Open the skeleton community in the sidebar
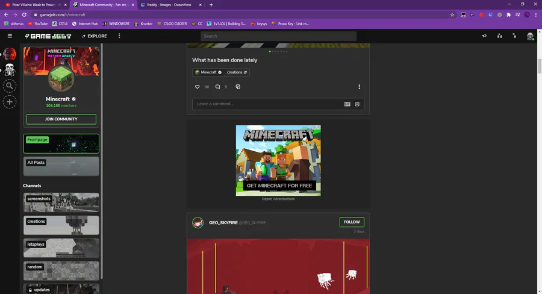This screenshot has width=542, height=294. point(10,70)
